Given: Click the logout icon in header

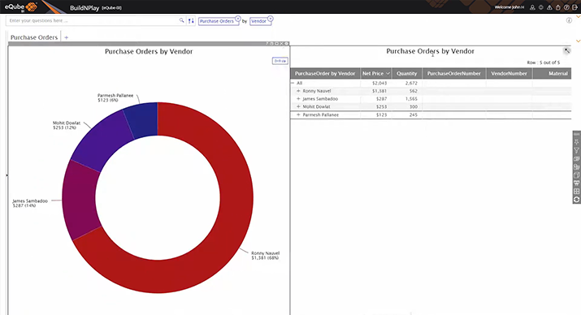Looking at the screenshot, I should pyautogui.click(x=575, y=7).
